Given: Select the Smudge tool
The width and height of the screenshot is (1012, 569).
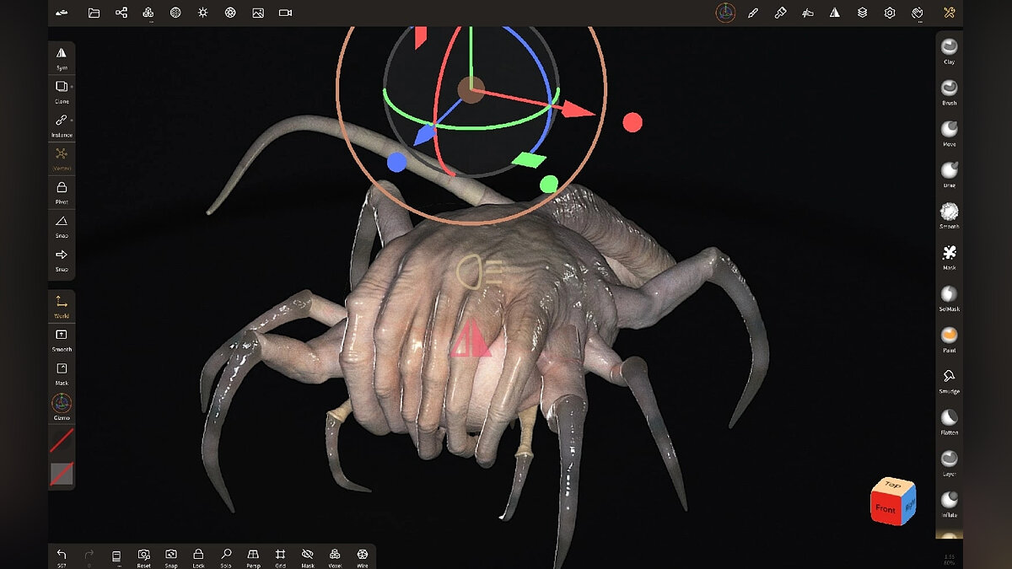Looking at the screenshot, I should 950,380.
